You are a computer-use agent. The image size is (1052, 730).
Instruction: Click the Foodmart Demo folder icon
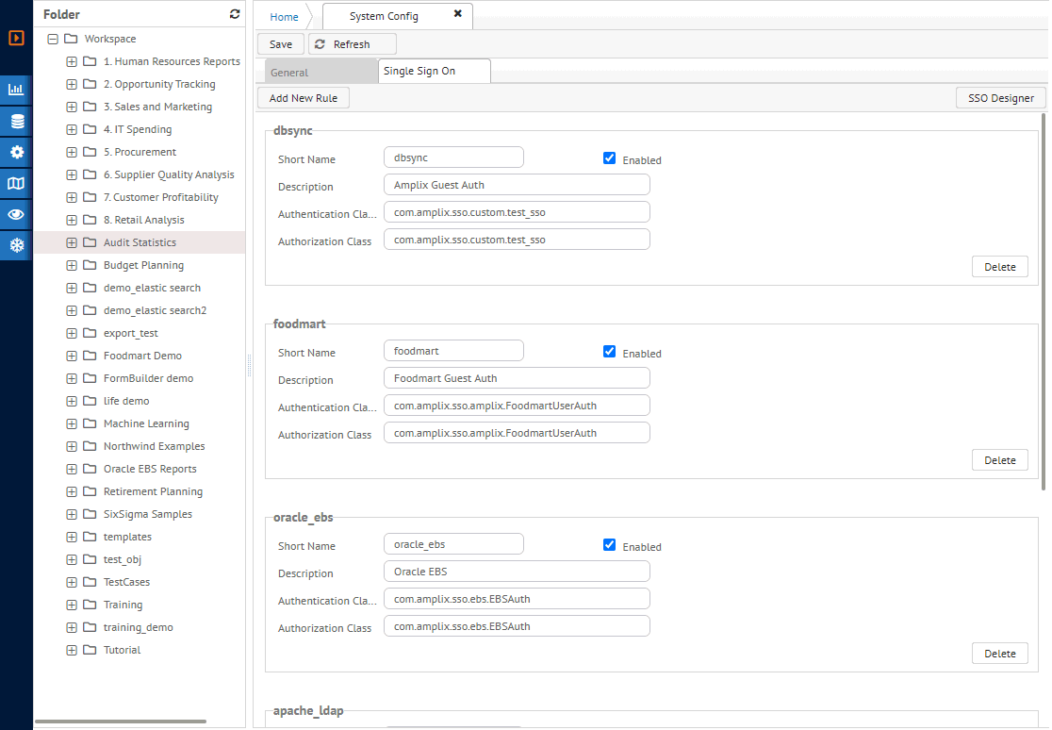pyautogui.click(x=90, y=356)
